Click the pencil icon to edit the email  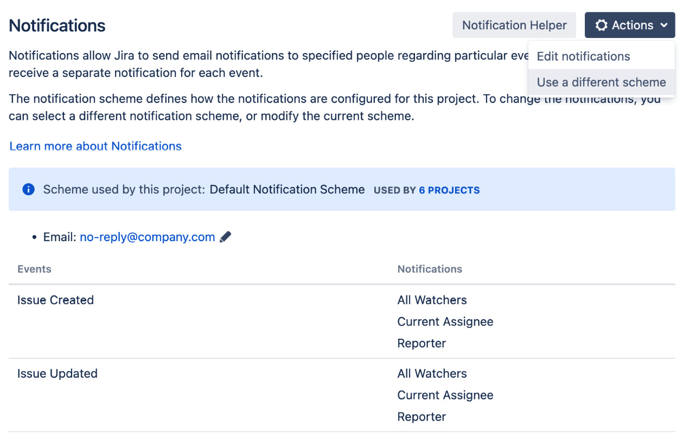(x=226, y=236)
